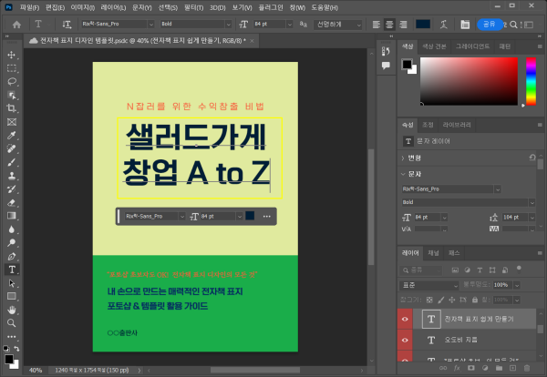The image size is (547, 377).
Task: Select the Lasso tool
Action: tap(12, 80)
